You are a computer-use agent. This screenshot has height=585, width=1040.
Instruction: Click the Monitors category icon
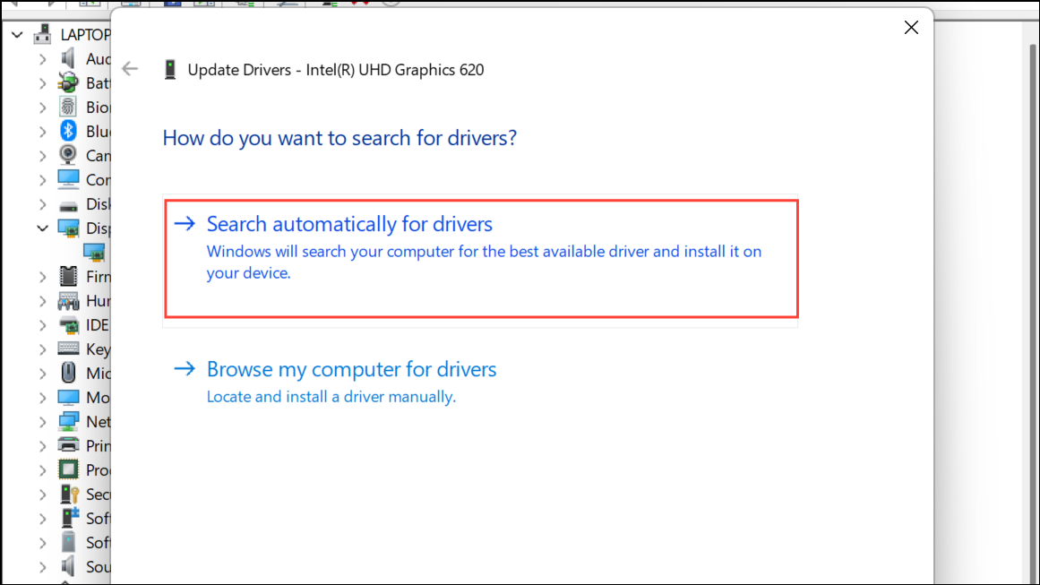[x=68, y=397]
